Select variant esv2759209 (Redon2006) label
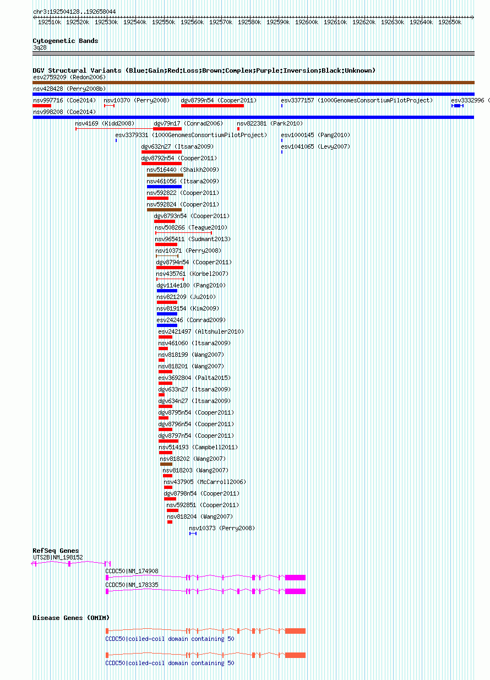 69,77
